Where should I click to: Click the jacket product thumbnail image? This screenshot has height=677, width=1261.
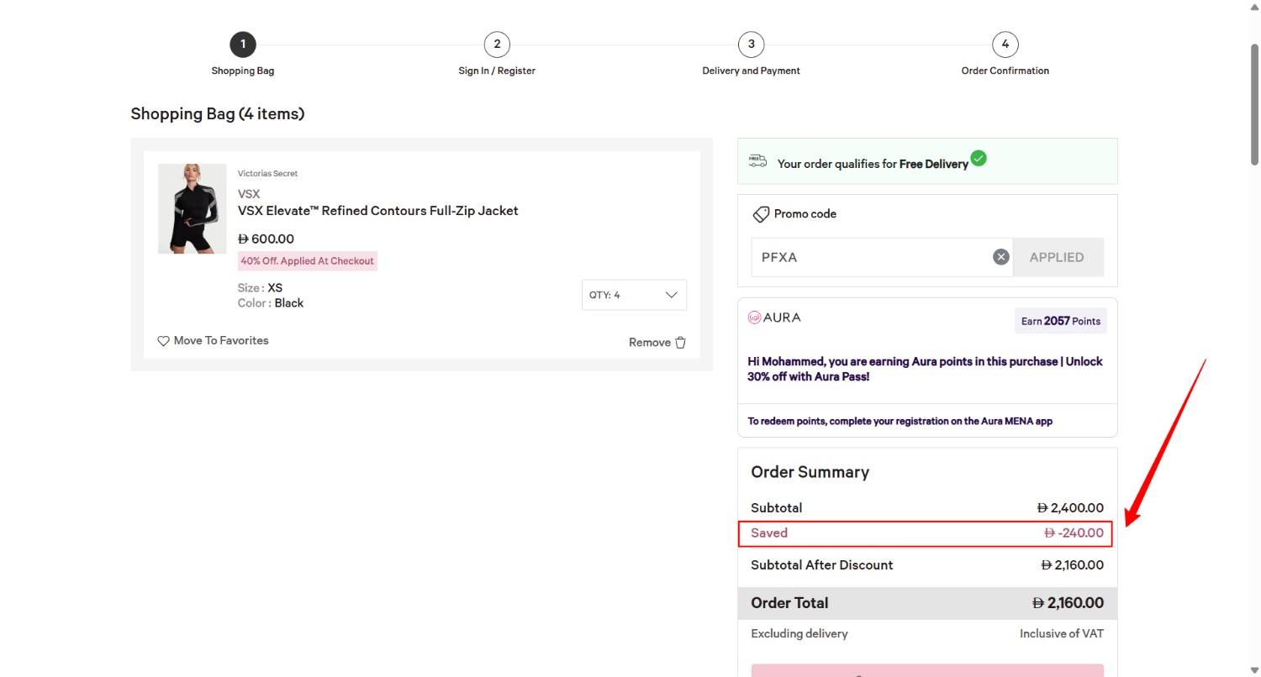(193, 208)
